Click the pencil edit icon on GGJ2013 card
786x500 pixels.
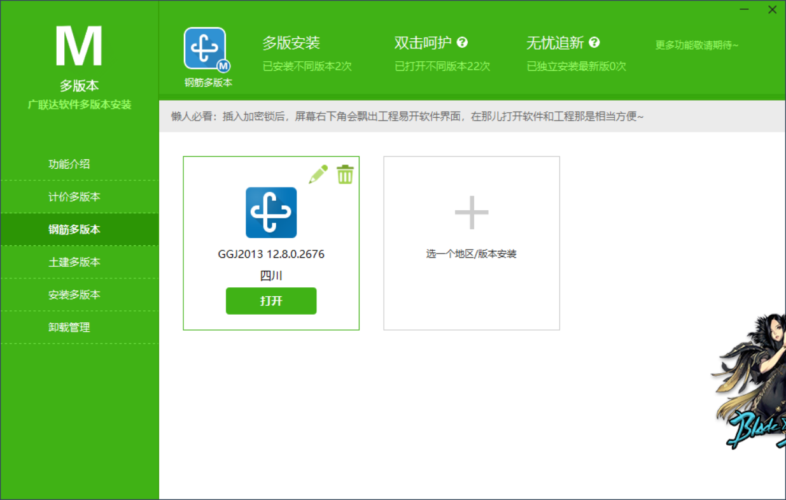318,174
